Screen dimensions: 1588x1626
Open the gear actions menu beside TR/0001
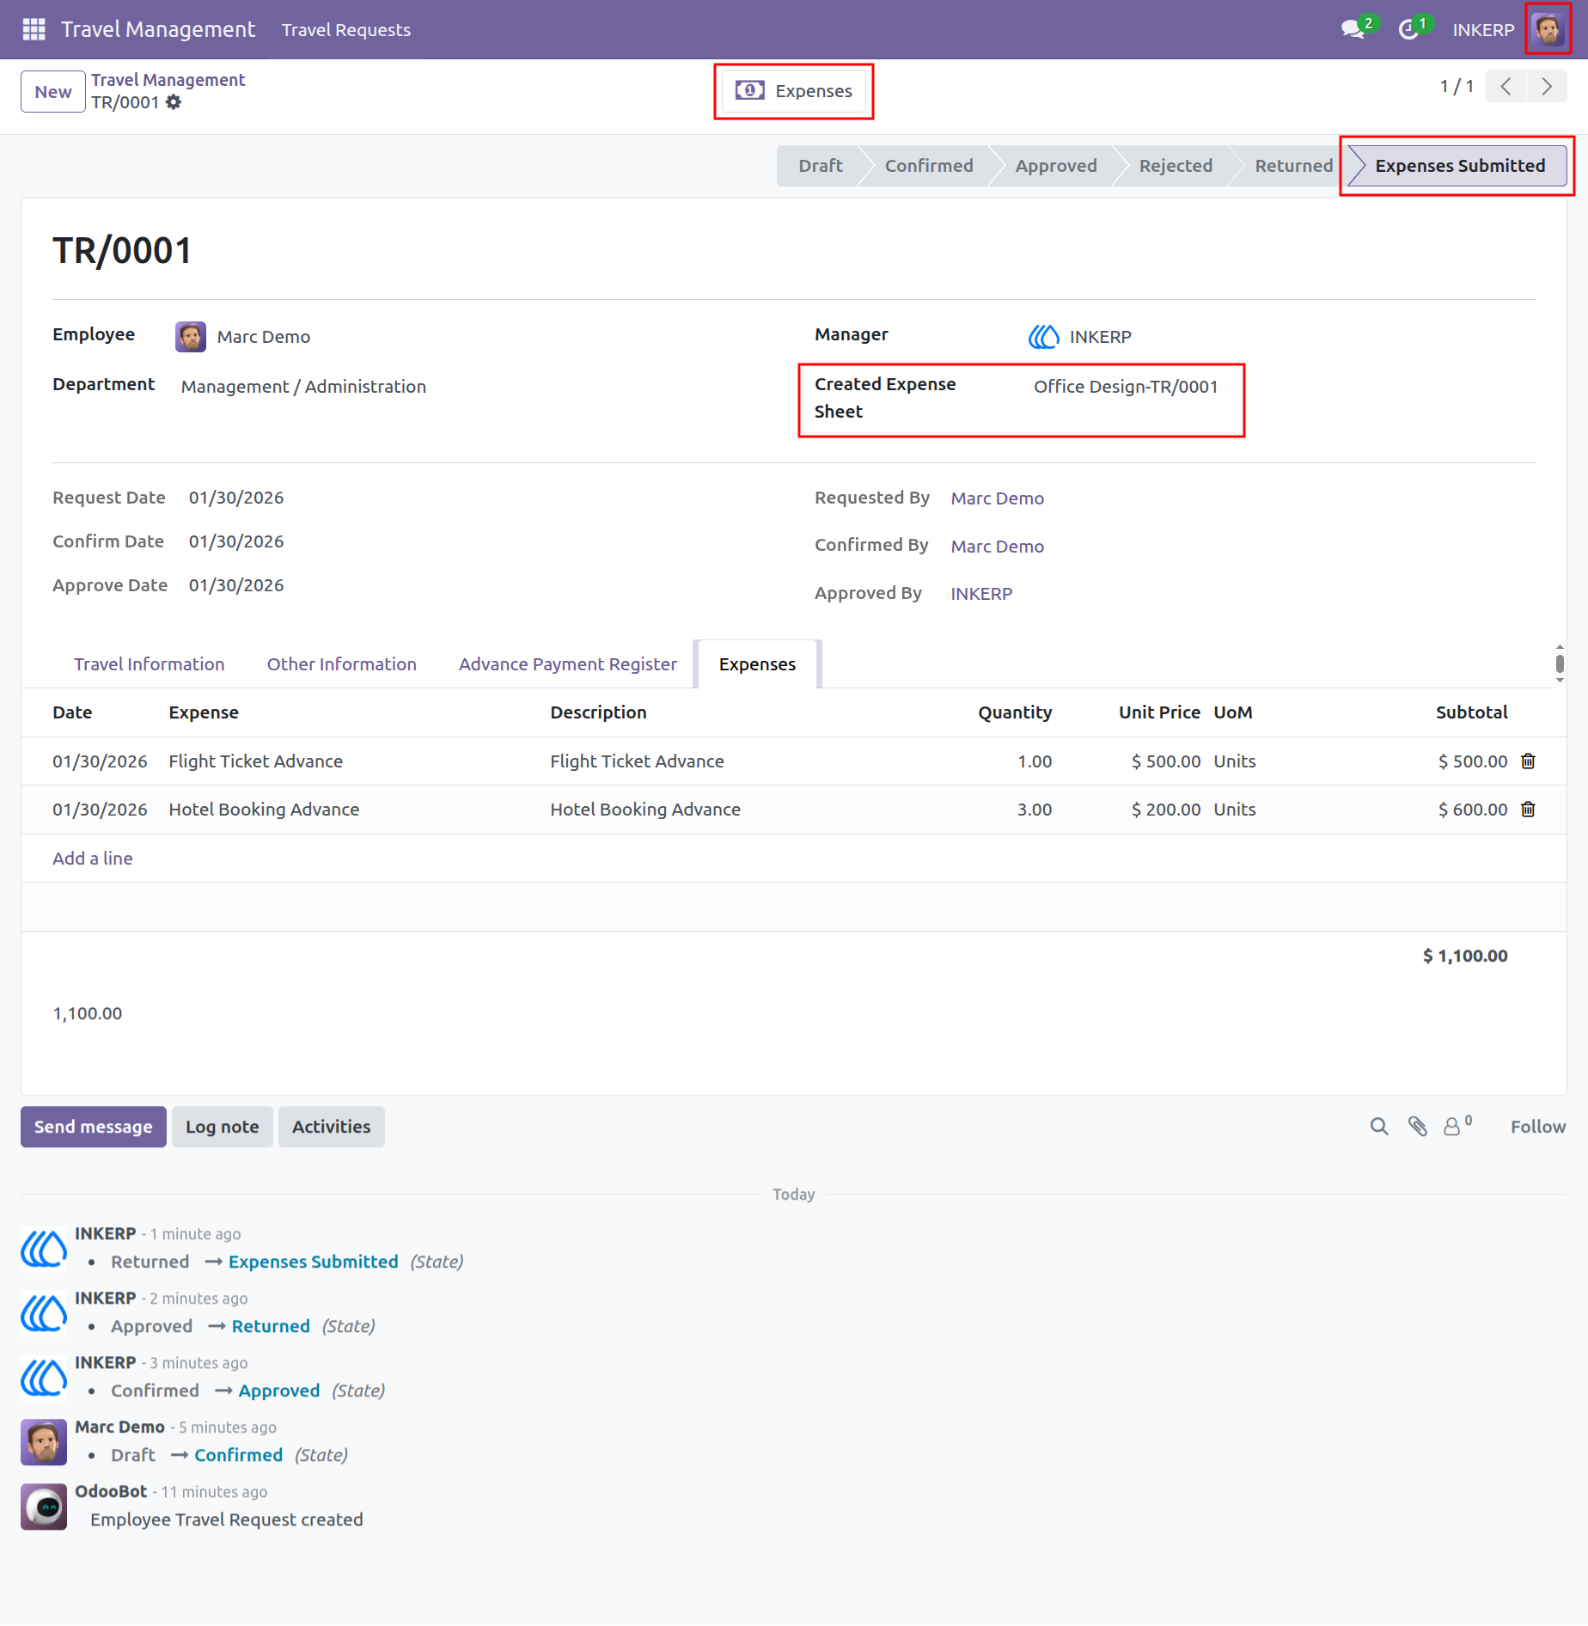174,102
